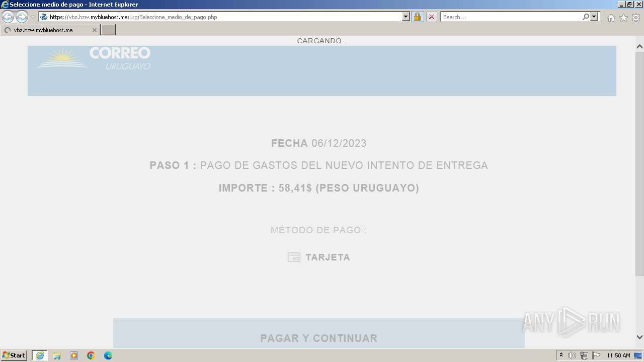The width and height of the screenshot is (644, 362).
Task: Click the CARGANDO.. status text
Action: point(321,41)
